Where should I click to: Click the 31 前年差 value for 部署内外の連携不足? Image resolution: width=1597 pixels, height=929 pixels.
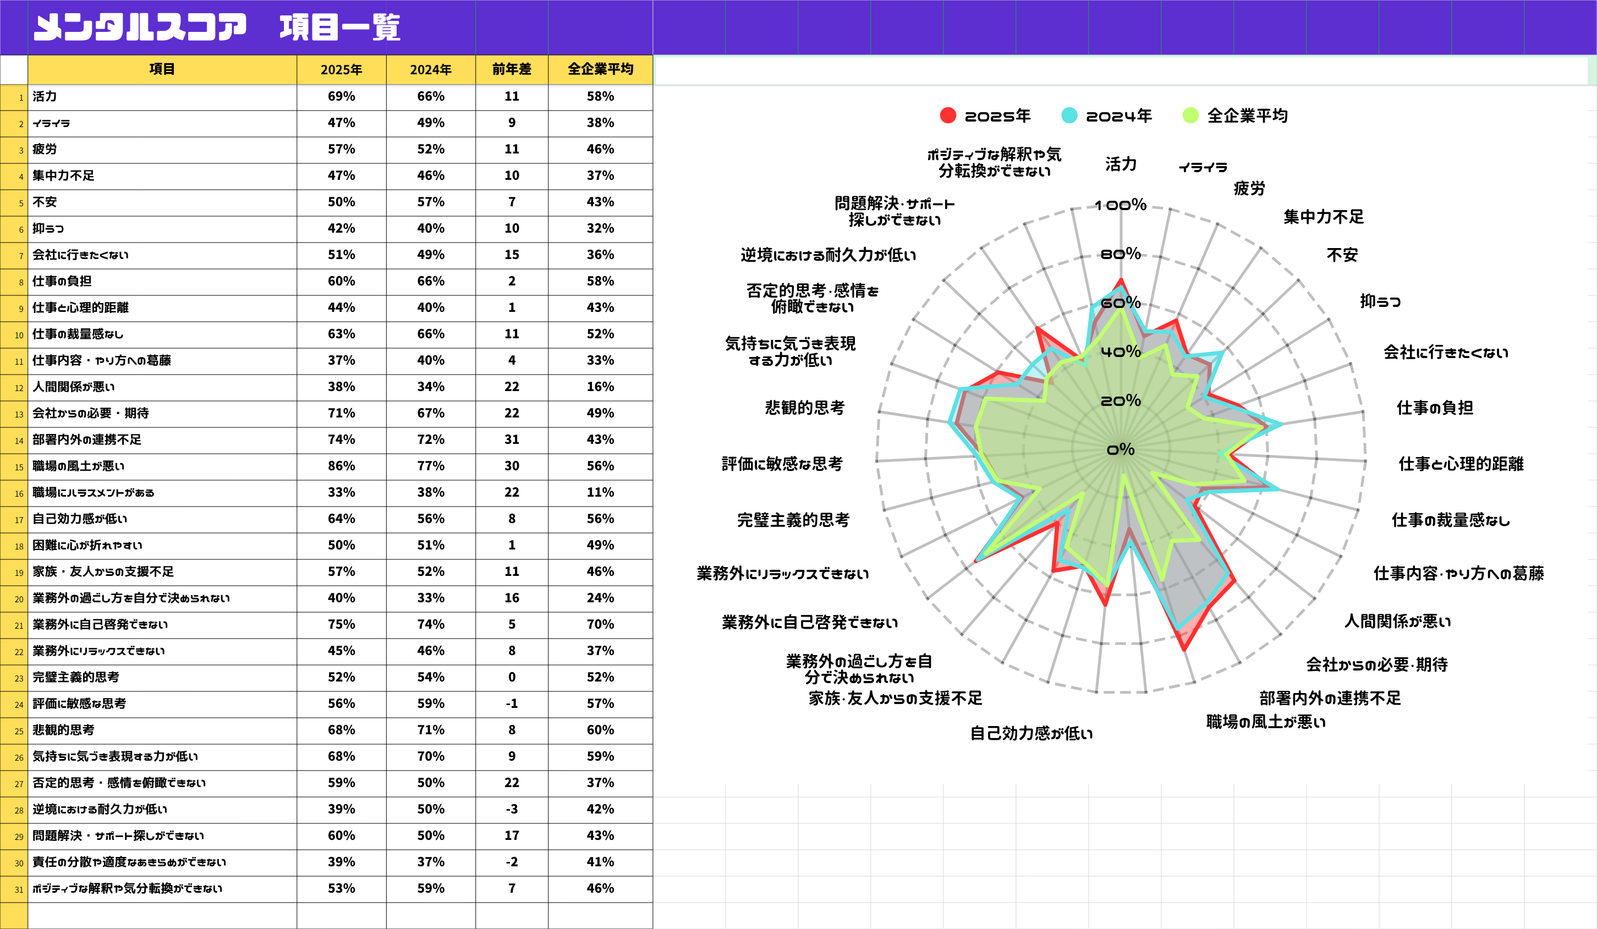(x=512, y=440)
